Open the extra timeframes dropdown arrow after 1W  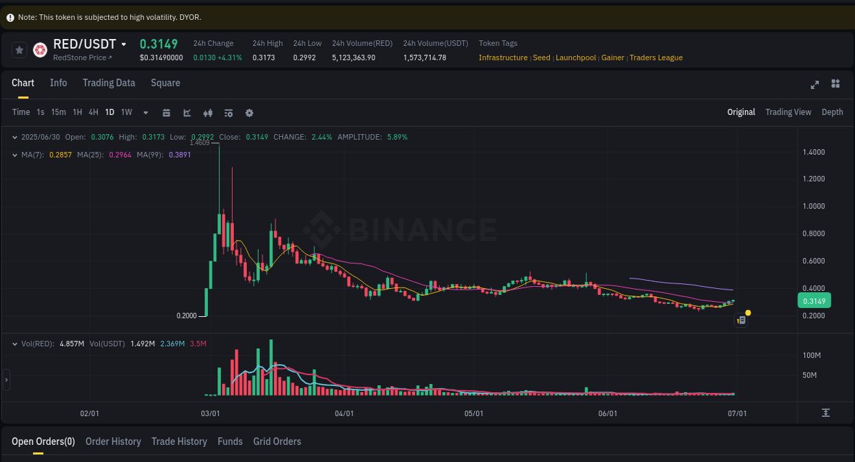pyautogui.click(x=145, y=112)
